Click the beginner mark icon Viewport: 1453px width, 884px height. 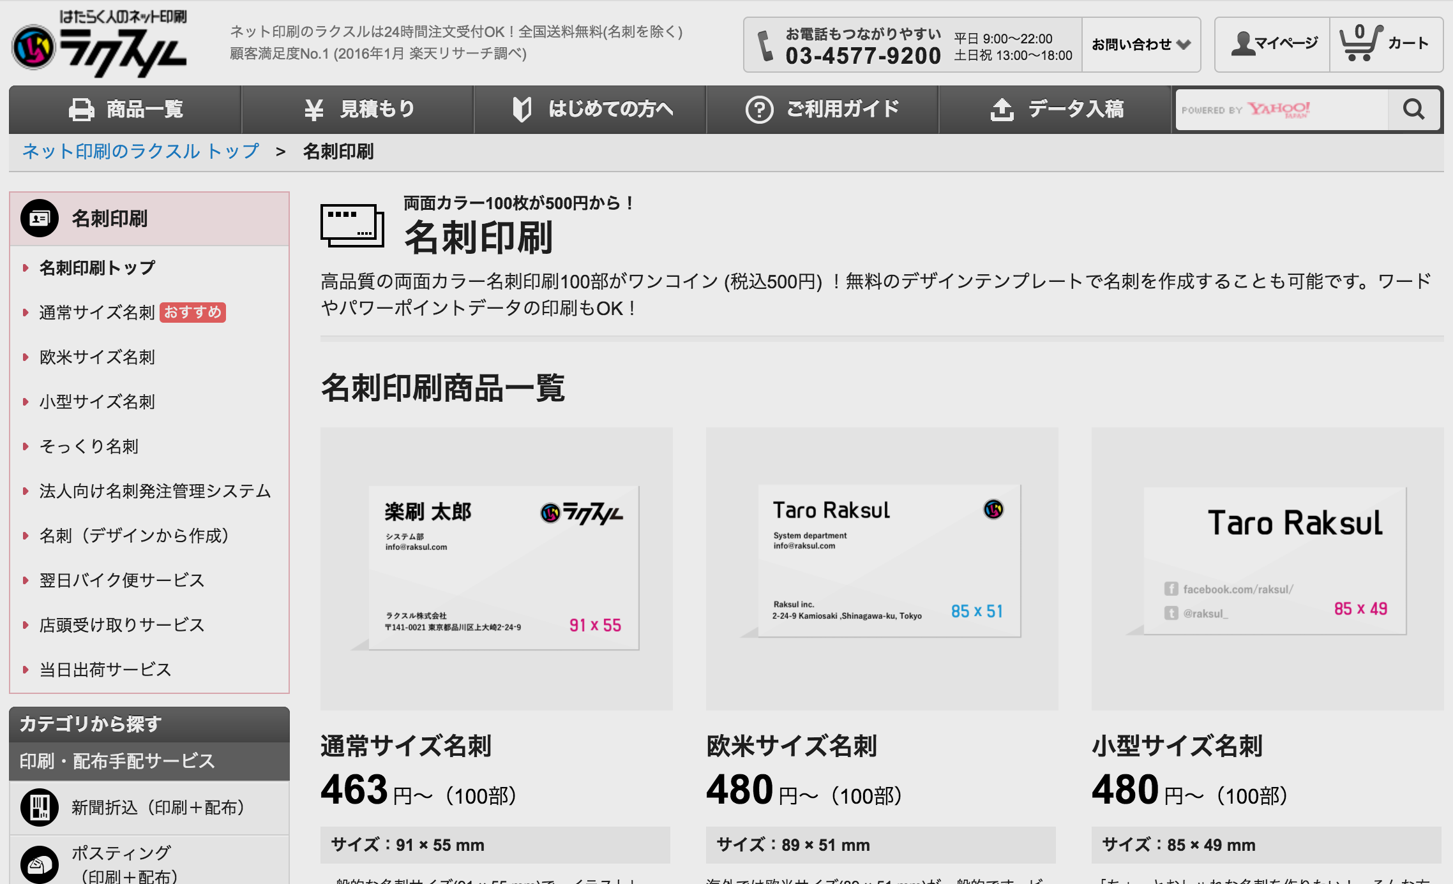[522, 109]
